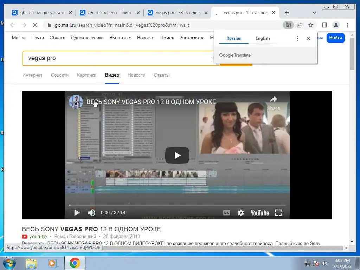Switch to Новости search category

coord(136,75)
